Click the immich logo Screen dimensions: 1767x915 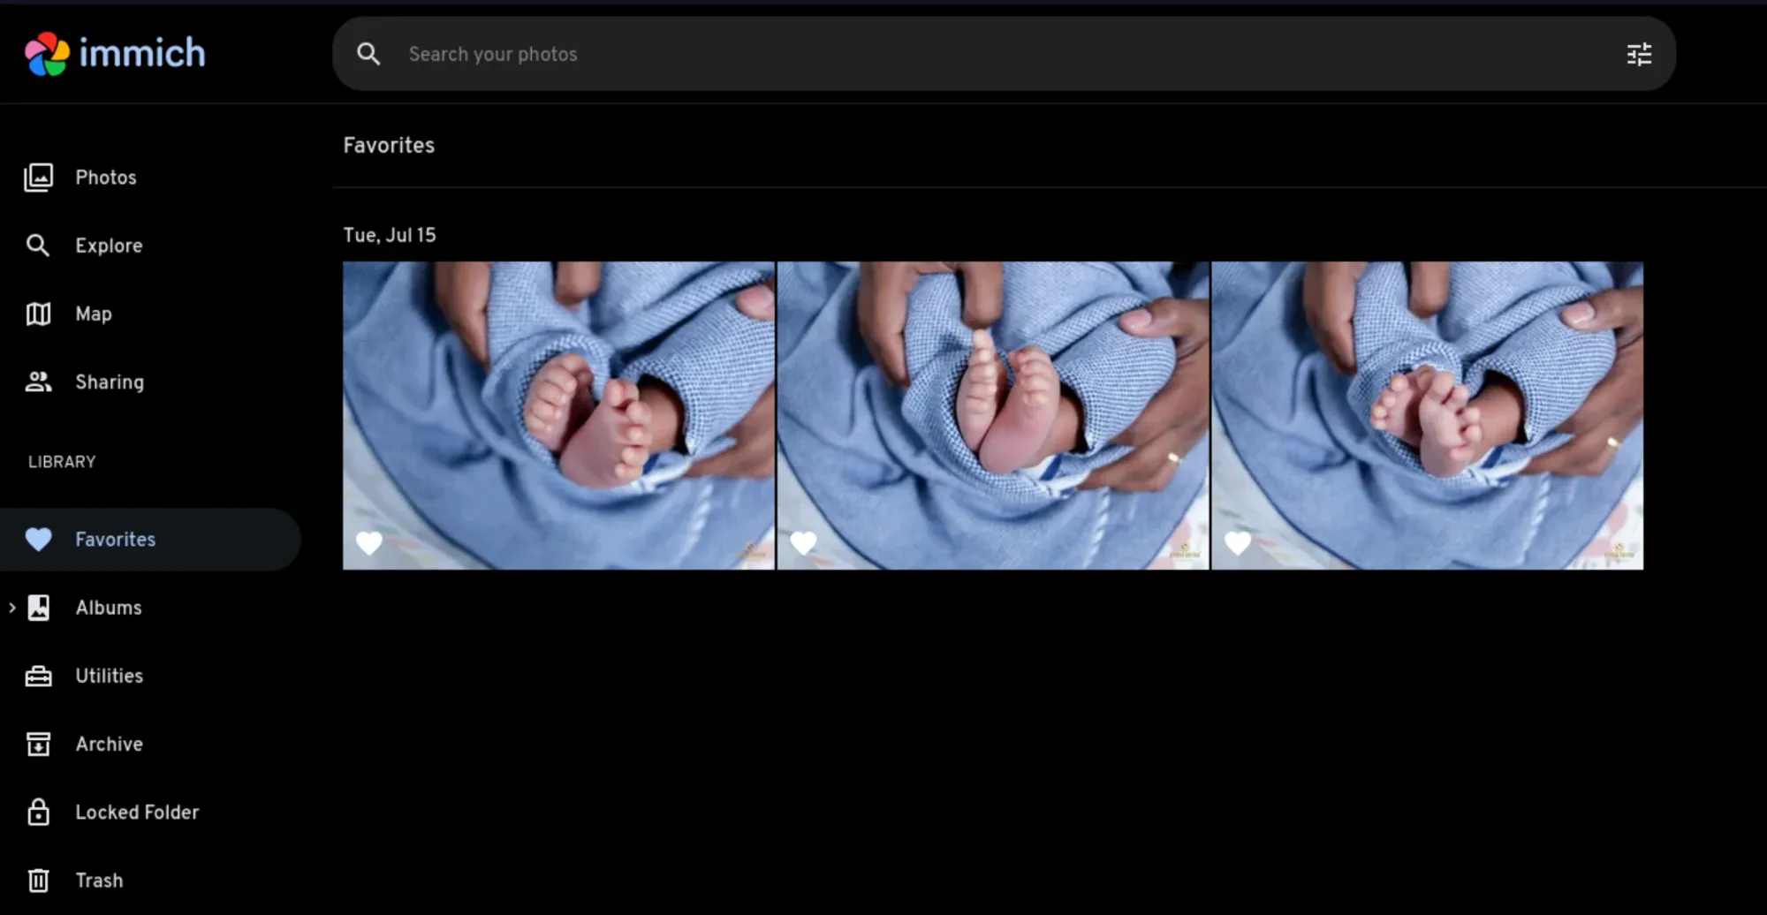115,53
